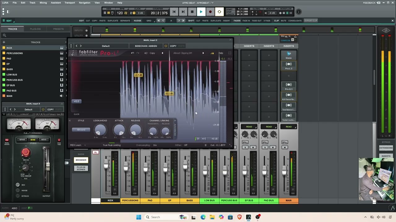Click the +5.0 gain value box
Image resolution: width=396 pixels, height=222 pixels.
tap(76, 101)
